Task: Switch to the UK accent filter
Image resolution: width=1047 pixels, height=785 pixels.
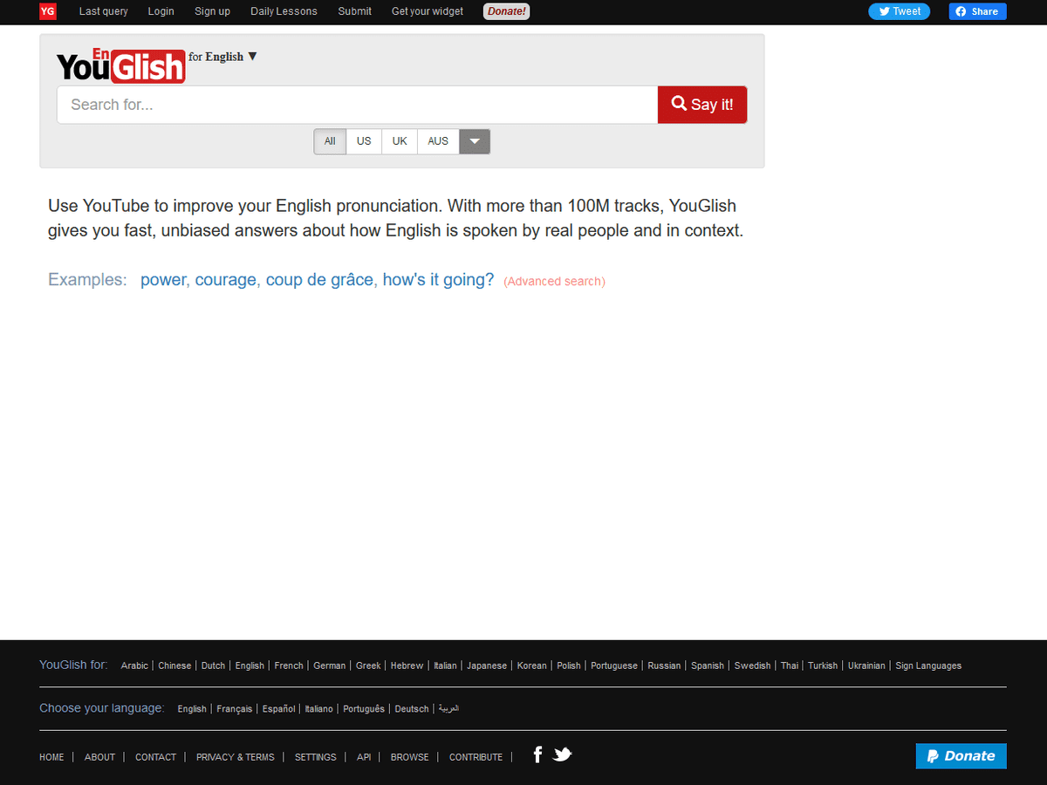Action: pos(399,140)
